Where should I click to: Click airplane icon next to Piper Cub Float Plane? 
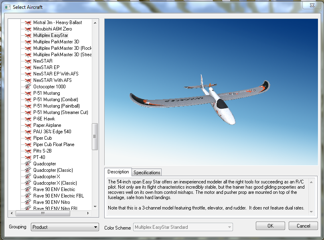click(28, 144)
